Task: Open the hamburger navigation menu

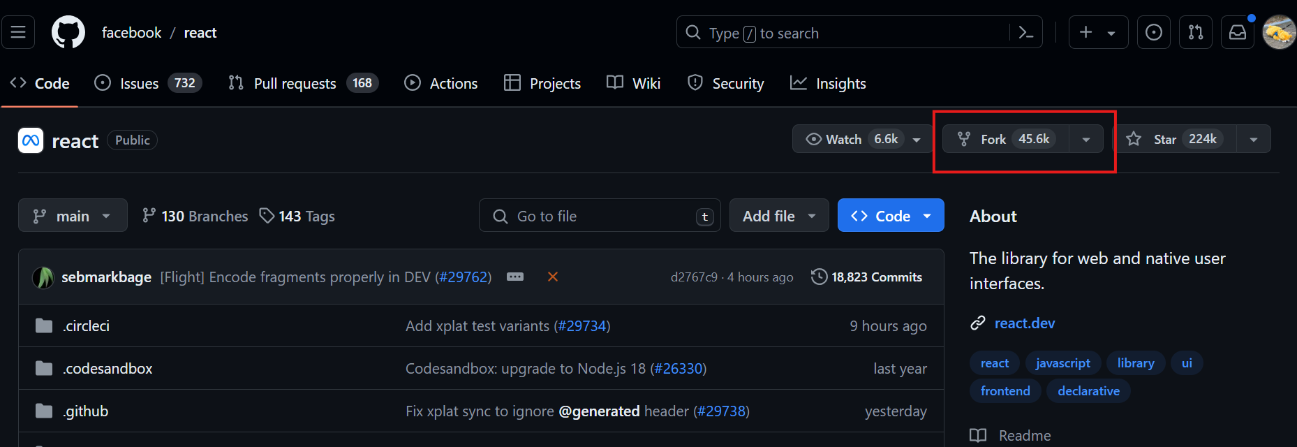Action: tap(18, 32)
